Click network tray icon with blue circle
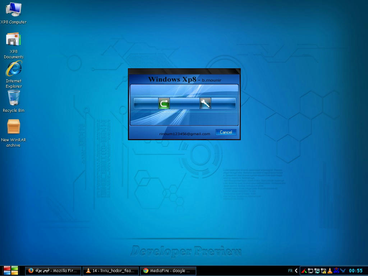 [x=317, y=271]
